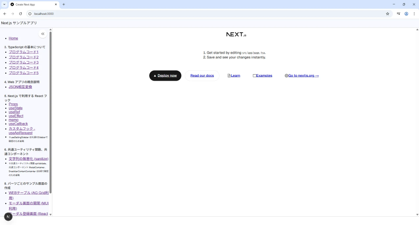Image resolution: width=419 pixels, height=225 pixels.
Task: Open the JSON相互変換 link
Action: click(21, 87)
